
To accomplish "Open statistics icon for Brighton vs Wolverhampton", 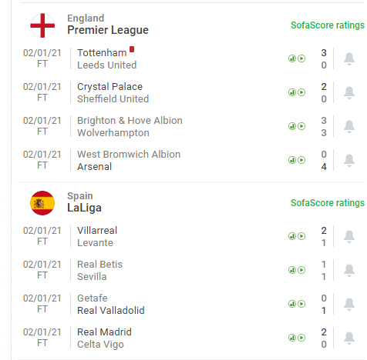I will (x=292, y=126).
